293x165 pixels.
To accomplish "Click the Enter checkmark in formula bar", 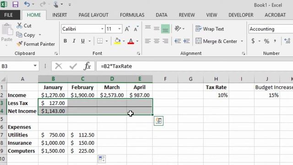I will click(73, 66).
